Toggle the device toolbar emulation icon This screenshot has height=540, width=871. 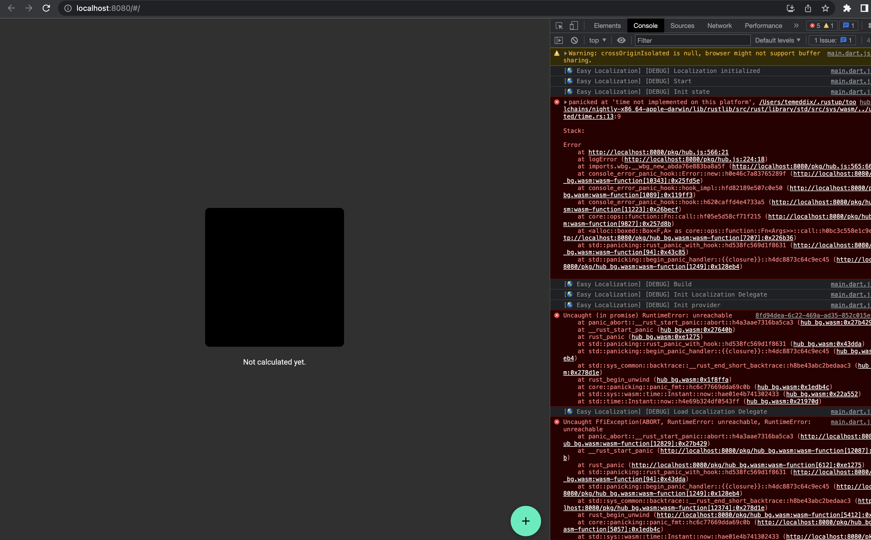coord(573,25)
